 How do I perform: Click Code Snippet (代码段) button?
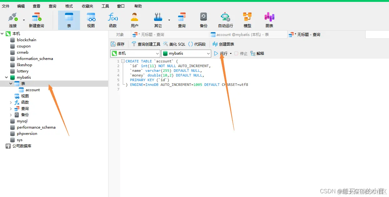click(x=197, y=44)
